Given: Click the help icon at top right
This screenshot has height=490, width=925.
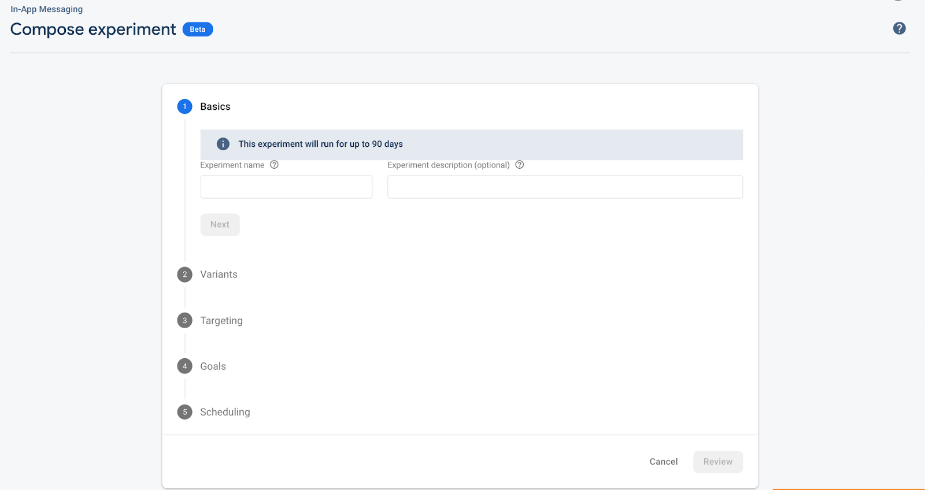Looking at the screenshot, I should [899, 28].
